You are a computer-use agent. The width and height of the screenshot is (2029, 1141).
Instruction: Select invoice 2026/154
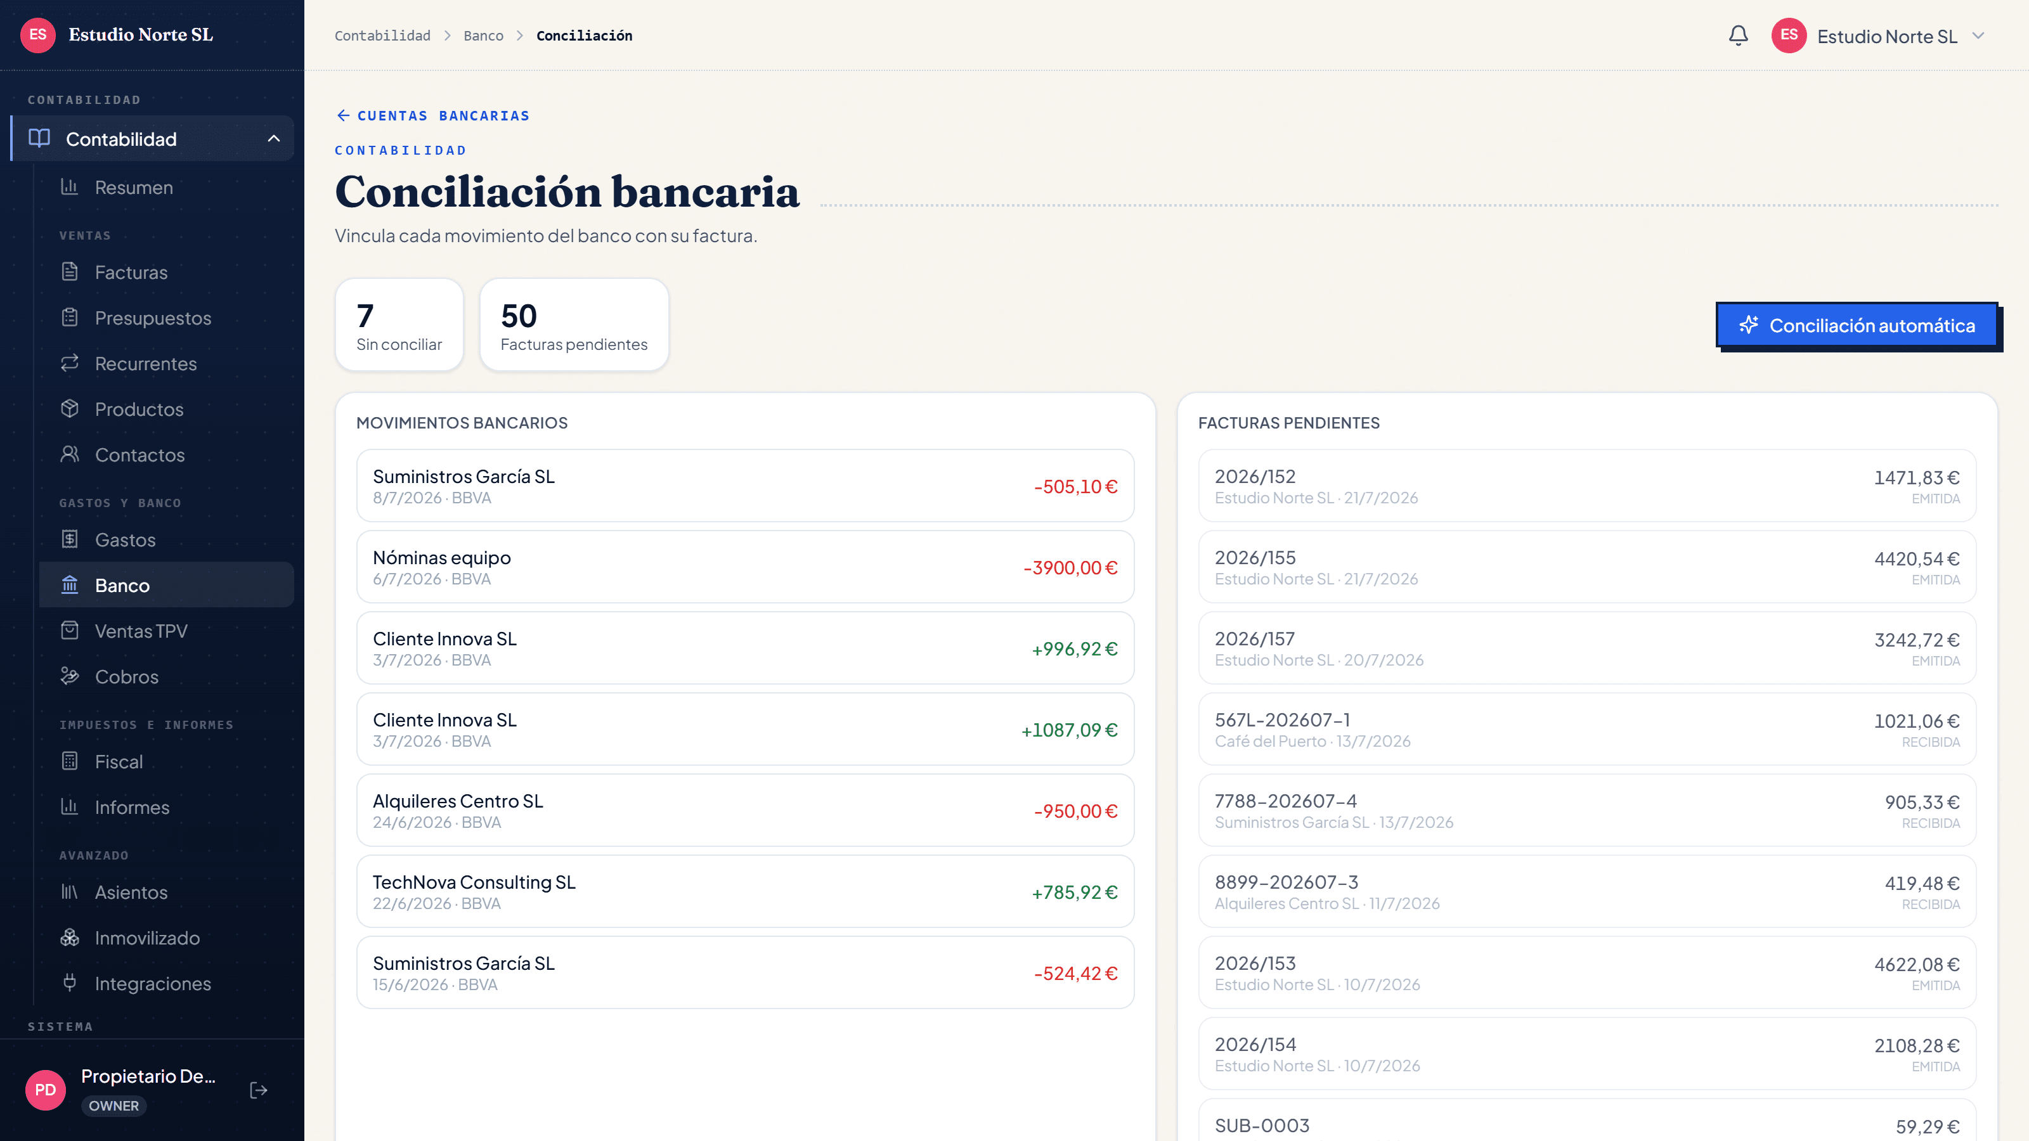(x=1587, y=1054)
